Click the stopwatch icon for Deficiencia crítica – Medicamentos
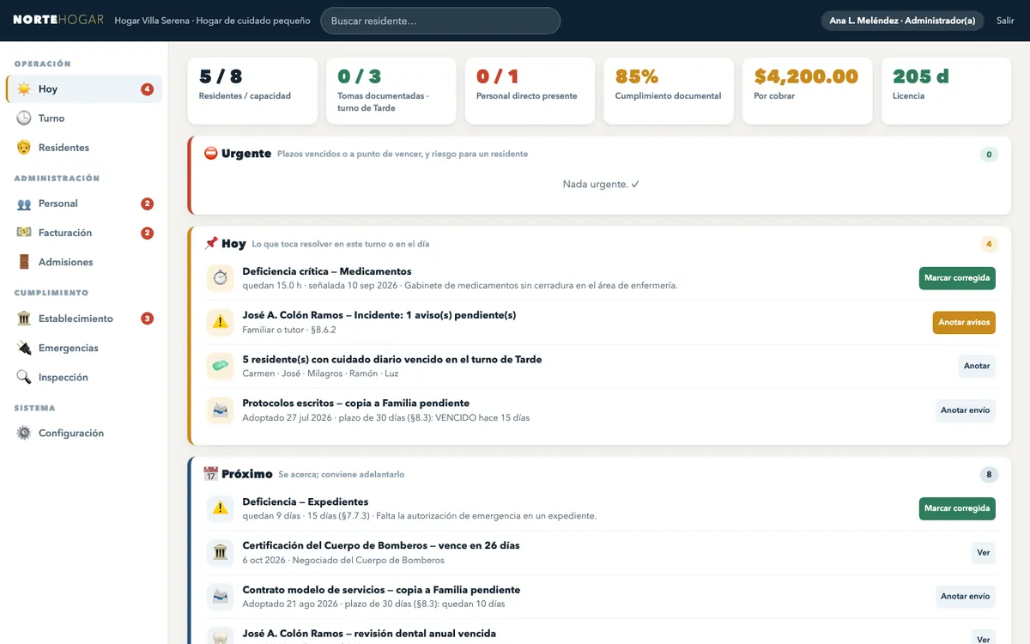1030x644 pixels. [x=221, y=278]
